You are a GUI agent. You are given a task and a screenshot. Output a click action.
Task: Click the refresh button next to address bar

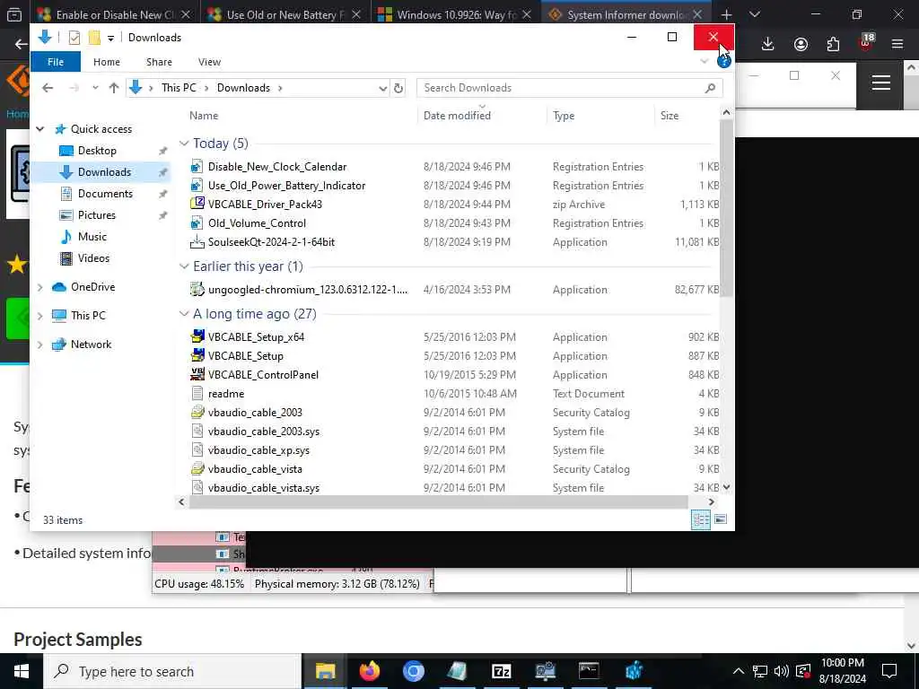[398, 88]
